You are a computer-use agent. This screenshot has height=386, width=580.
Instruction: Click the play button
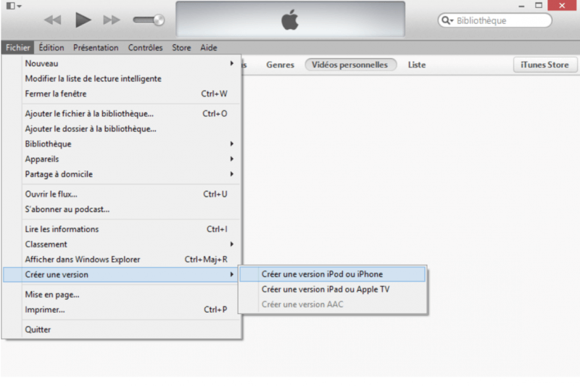point(83,20)
